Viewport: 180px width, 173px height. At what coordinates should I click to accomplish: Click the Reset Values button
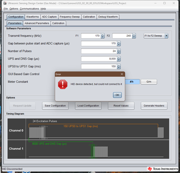pyautogui.click(x=121, y=106)
